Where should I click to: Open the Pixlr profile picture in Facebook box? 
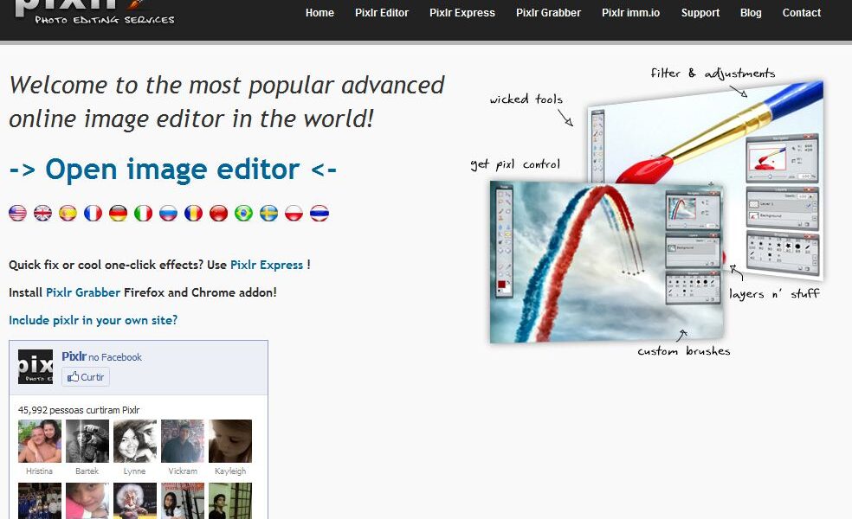coord(35,367)
